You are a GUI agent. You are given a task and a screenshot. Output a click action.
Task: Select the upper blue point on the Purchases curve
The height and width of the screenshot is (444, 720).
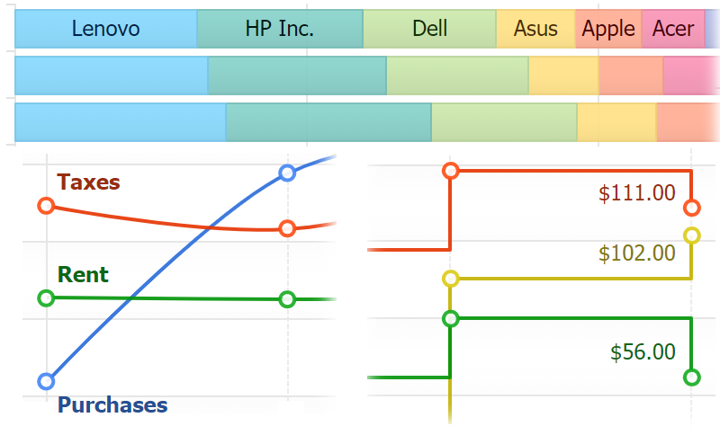287,173
